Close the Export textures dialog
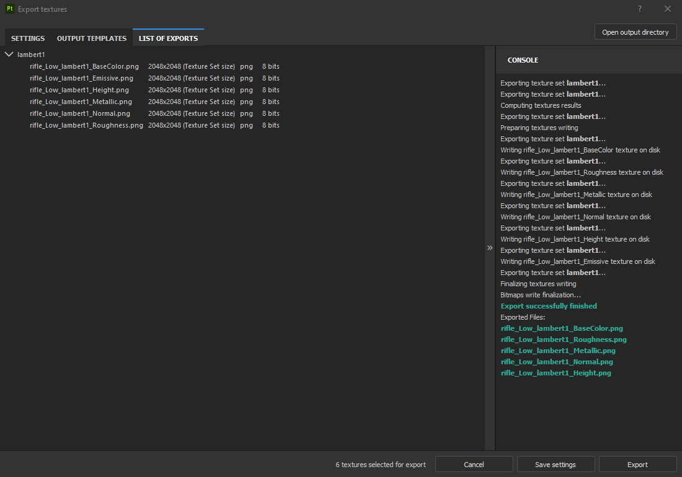This screenshot has height=477, width=682. 668,9
